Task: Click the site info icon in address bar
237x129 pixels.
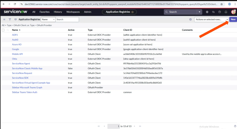Action: coord(21,4)
